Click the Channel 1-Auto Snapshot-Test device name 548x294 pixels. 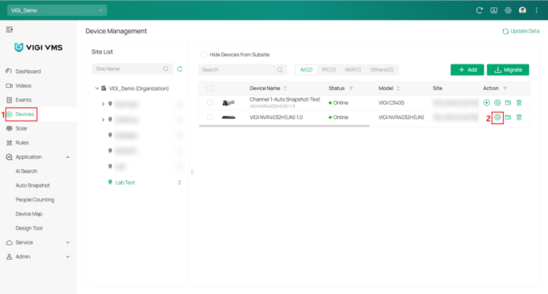click(285, 100)
